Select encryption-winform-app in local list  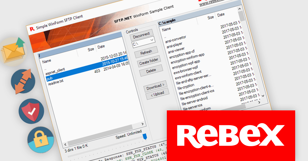pyautogui.click(x=188, y=59)
